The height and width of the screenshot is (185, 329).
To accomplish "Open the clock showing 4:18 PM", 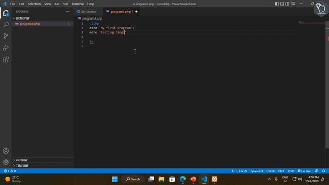I will (312, 179).
